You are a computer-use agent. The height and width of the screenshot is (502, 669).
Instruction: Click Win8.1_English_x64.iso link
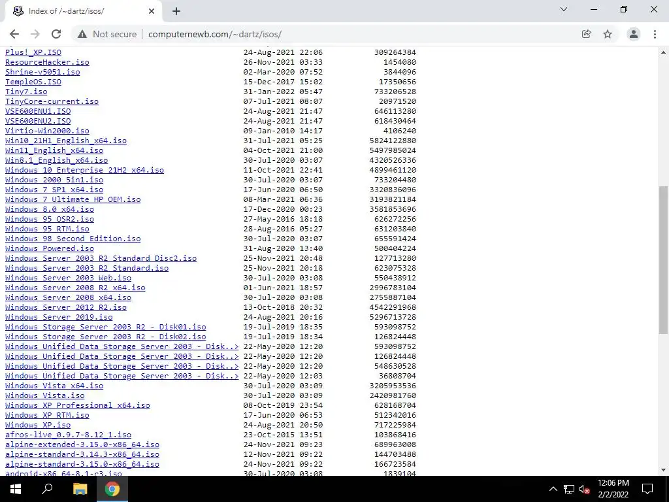click(x=57, y=160)
